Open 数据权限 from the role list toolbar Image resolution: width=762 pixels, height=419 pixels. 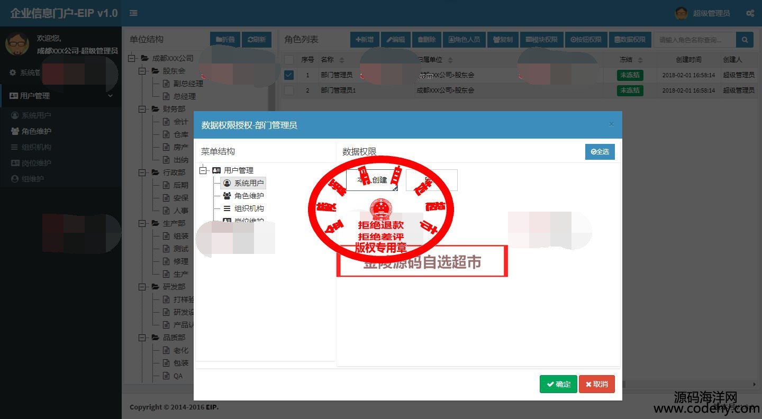[x=630, y=40]
